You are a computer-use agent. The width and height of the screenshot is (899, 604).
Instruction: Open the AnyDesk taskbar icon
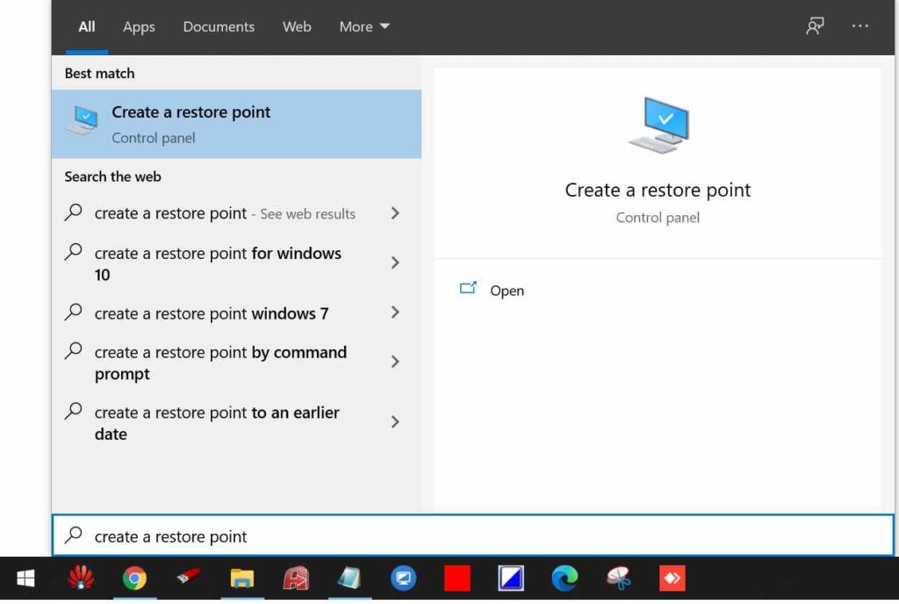pos(672,579)
